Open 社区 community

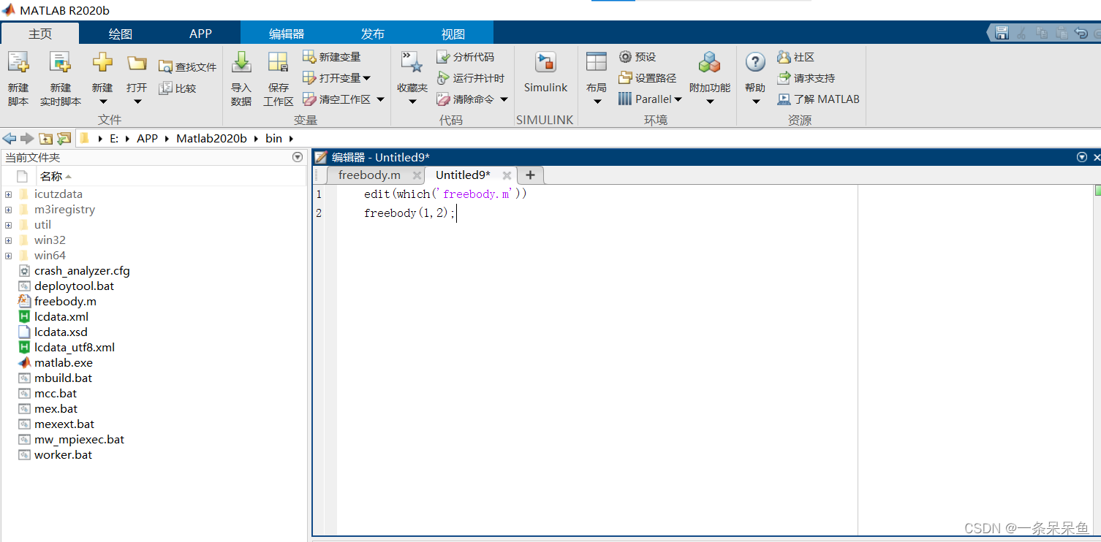point(795,57)
